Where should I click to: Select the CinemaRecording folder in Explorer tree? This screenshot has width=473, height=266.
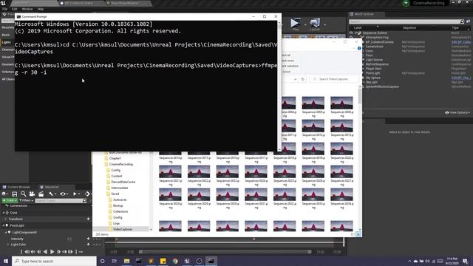click(120, 164)
